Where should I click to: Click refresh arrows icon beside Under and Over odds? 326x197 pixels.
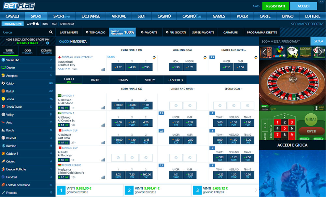click(256, 57)
